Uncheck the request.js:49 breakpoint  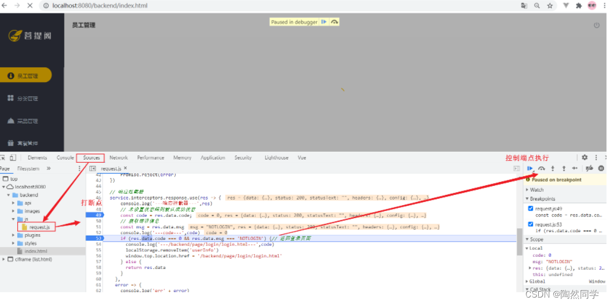(531, 208)
